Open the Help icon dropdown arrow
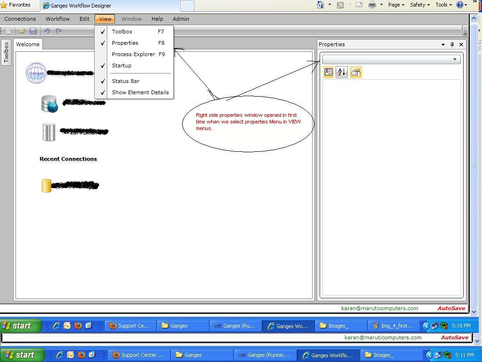The image size is (482, 362). coord(466,5)
